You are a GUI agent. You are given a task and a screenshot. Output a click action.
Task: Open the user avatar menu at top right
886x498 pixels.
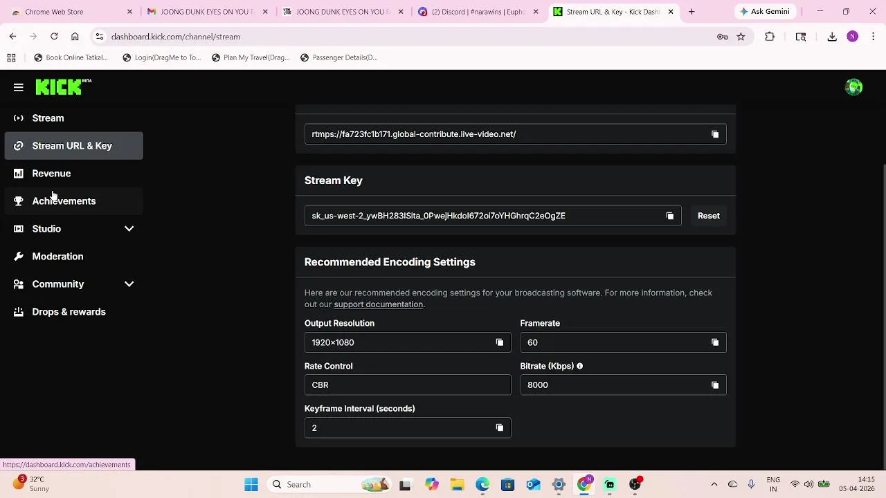click(853, 87)
